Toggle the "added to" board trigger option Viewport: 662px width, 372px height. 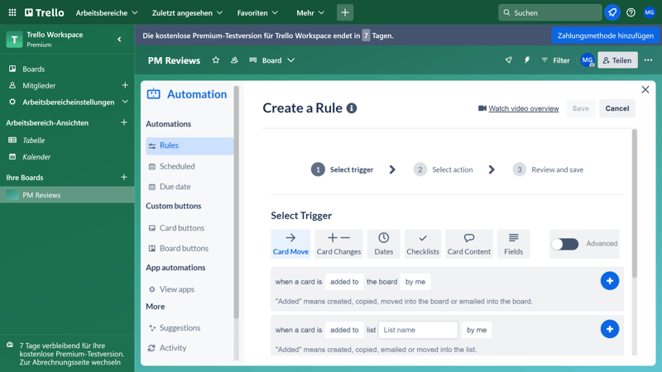point(344,282)
